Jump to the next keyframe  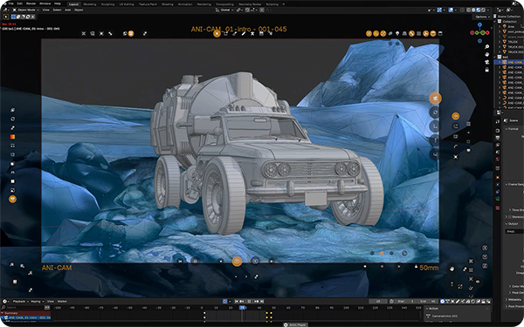click(x=257, y=302)
